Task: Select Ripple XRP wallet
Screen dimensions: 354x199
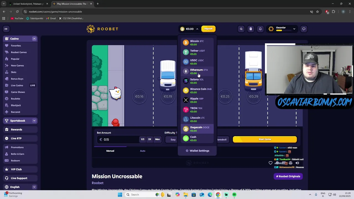Action: click(197, 100)
